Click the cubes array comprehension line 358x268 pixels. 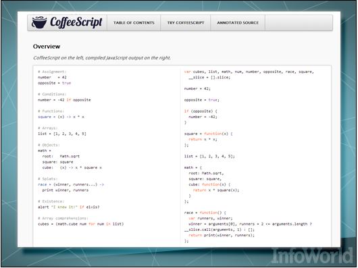pos(81,223)
